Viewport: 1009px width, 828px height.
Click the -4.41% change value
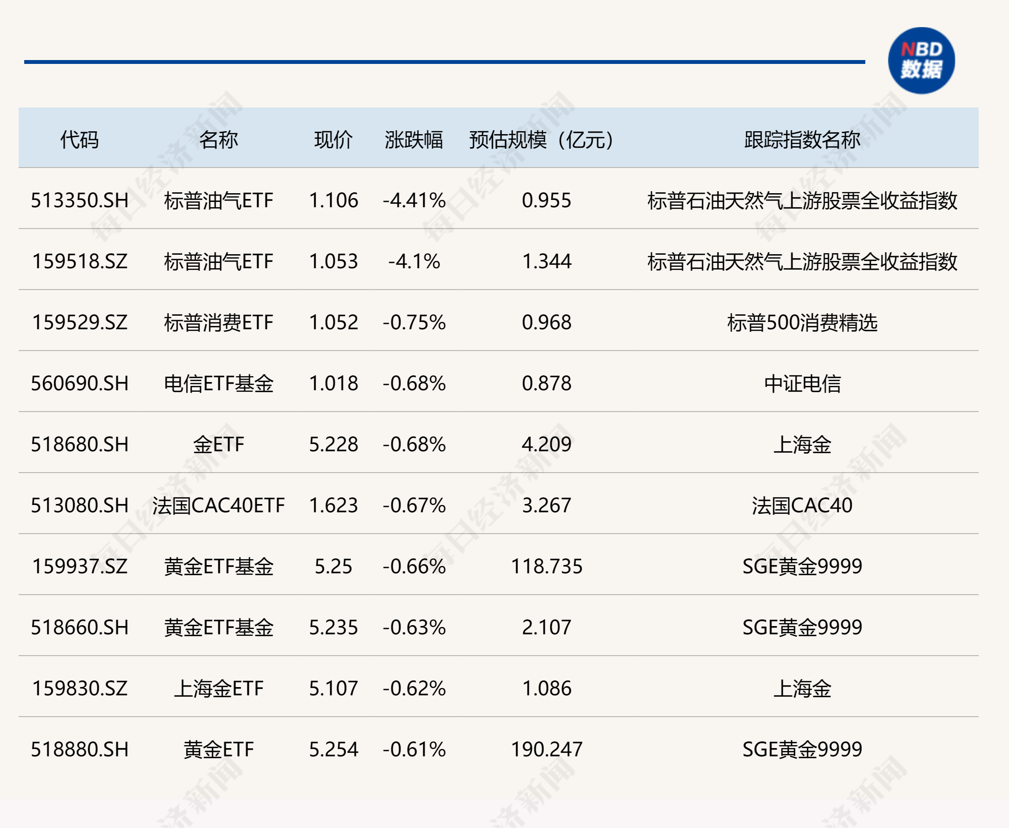pos(414,200)
